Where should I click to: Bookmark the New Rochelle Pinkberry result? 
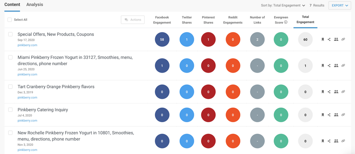(322, 141)
